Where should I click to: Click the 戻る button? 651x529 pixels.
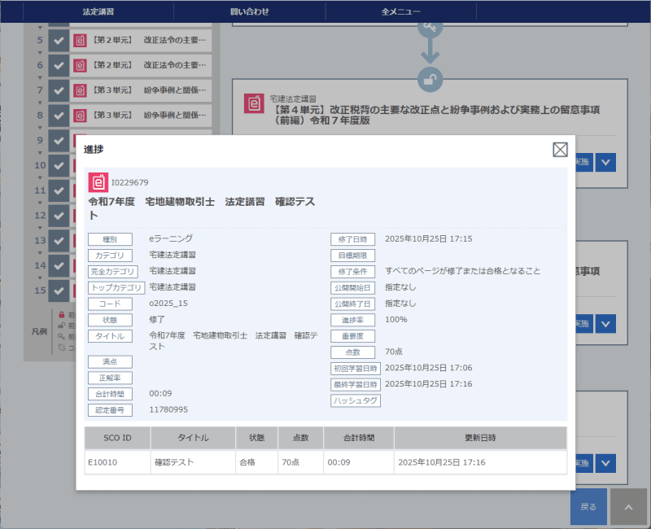(588, 506)
